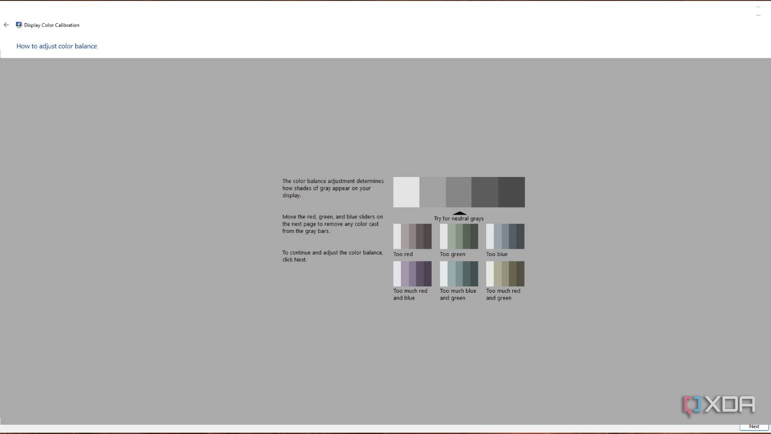Select the 'Too much red and blue' sample
Viewport: 771px width, 434px height.
(x=412, y=274)
